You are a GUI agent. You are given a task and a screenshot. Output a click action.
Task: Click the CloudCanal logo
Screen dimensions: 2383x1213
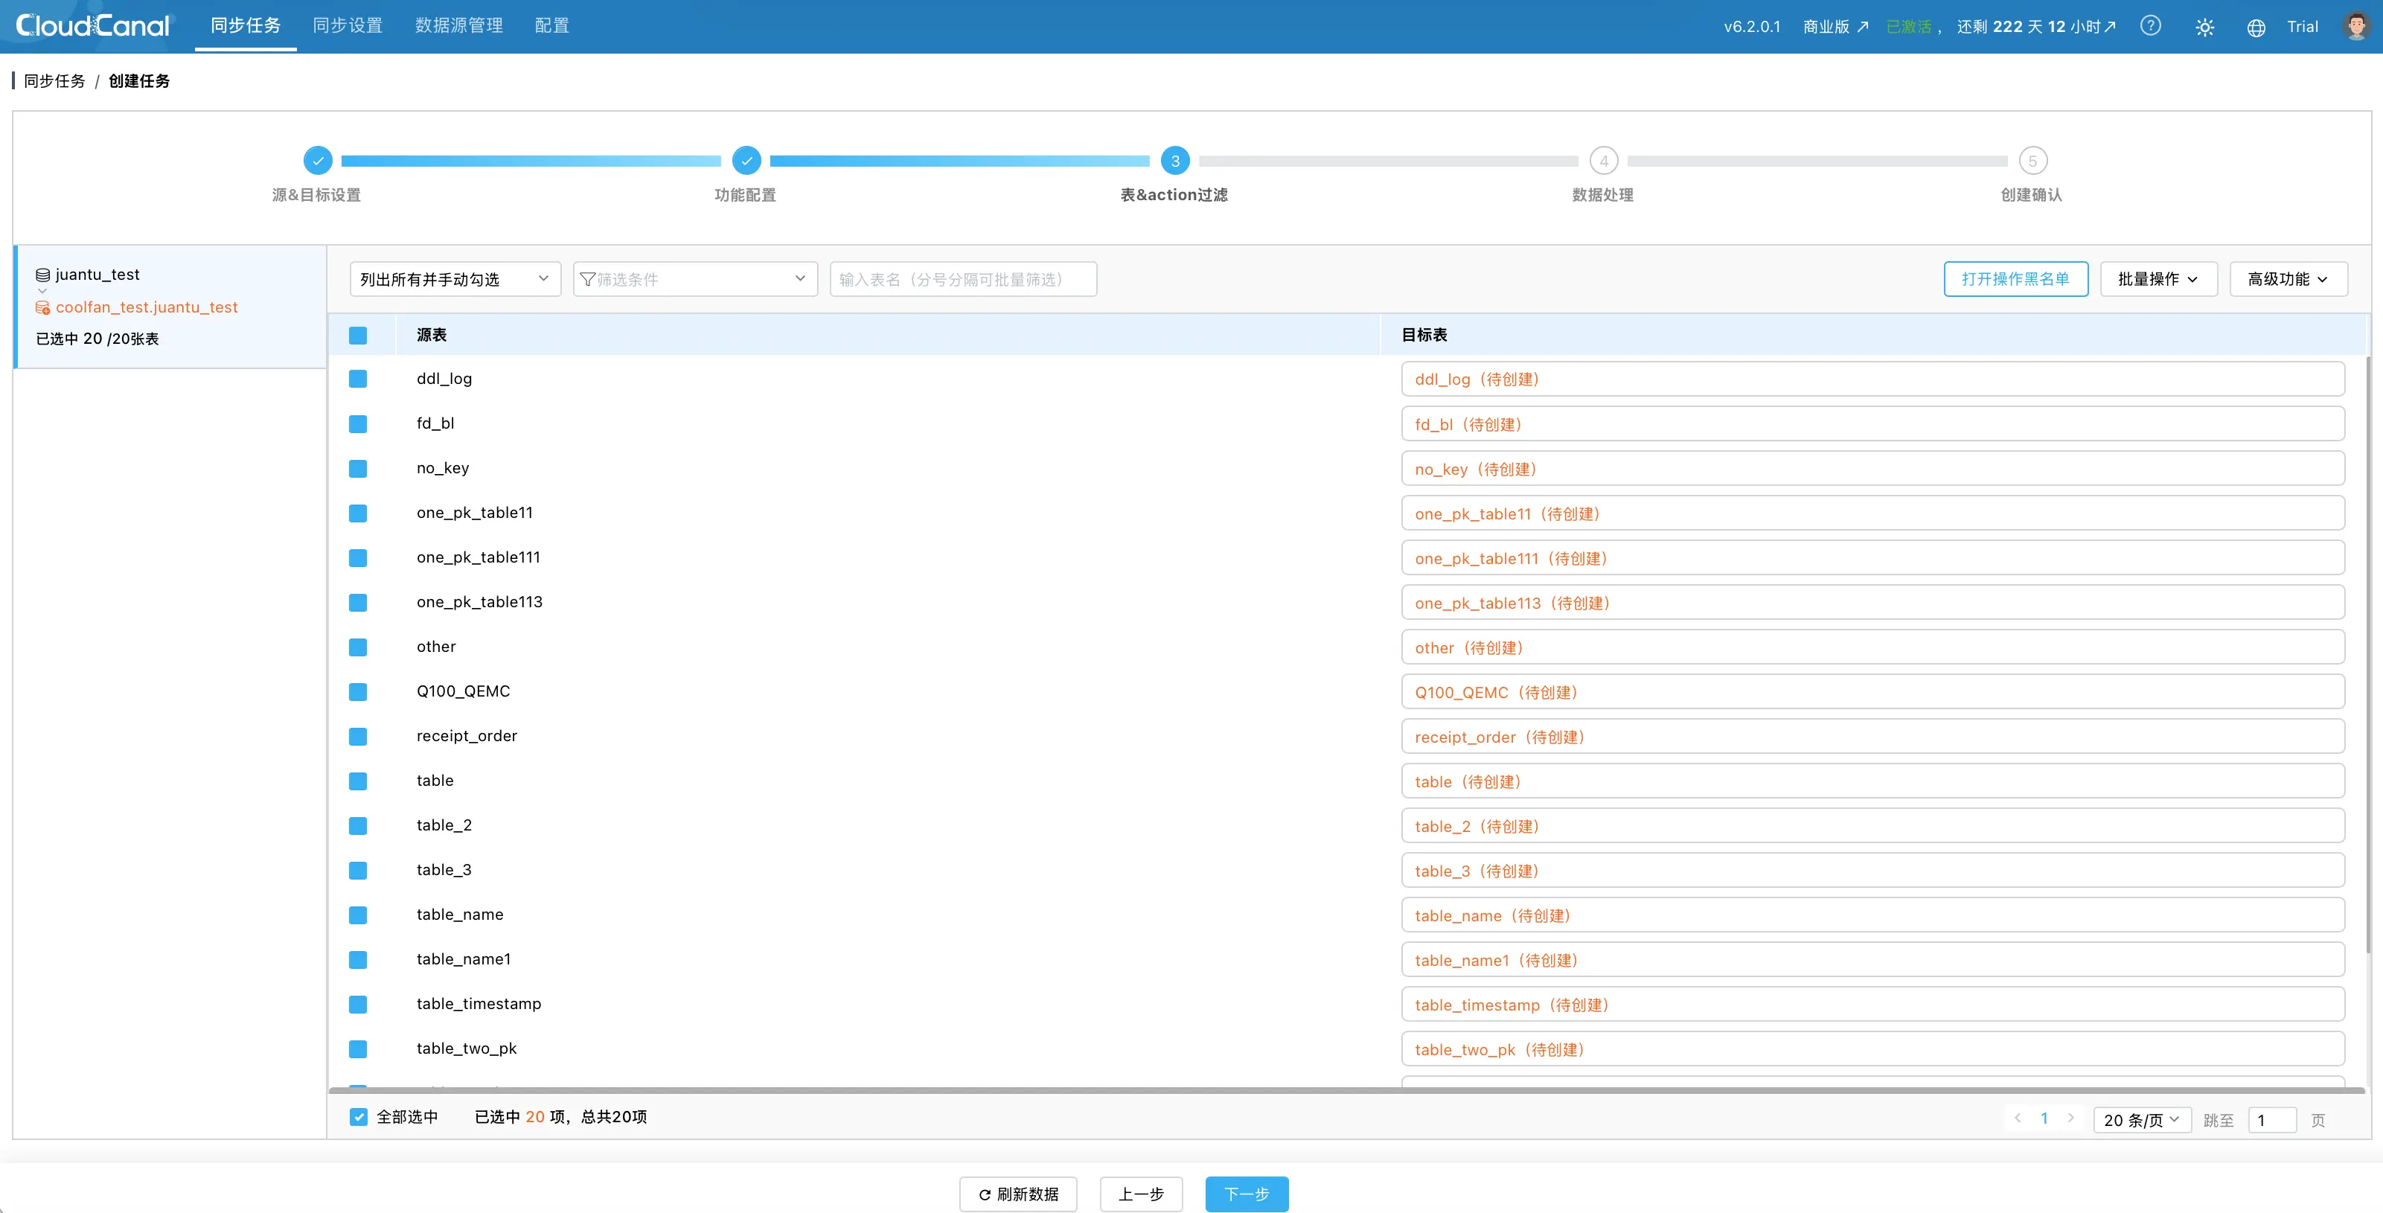pyautogui.click(x=92, y=26)
